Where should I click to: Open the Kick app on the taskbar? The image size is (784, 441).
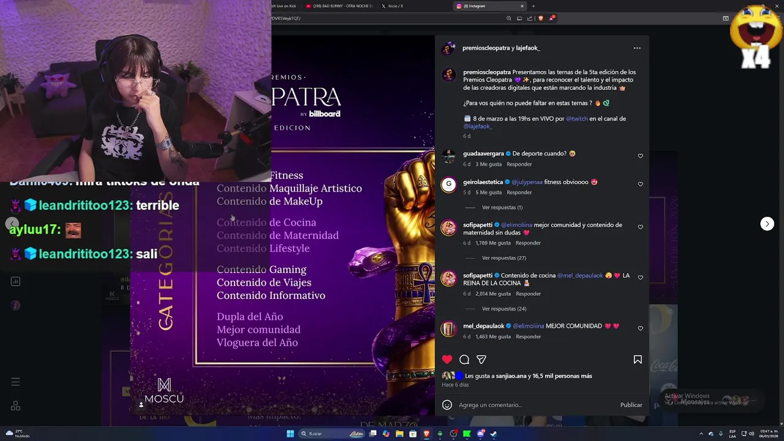pos(467,434)
